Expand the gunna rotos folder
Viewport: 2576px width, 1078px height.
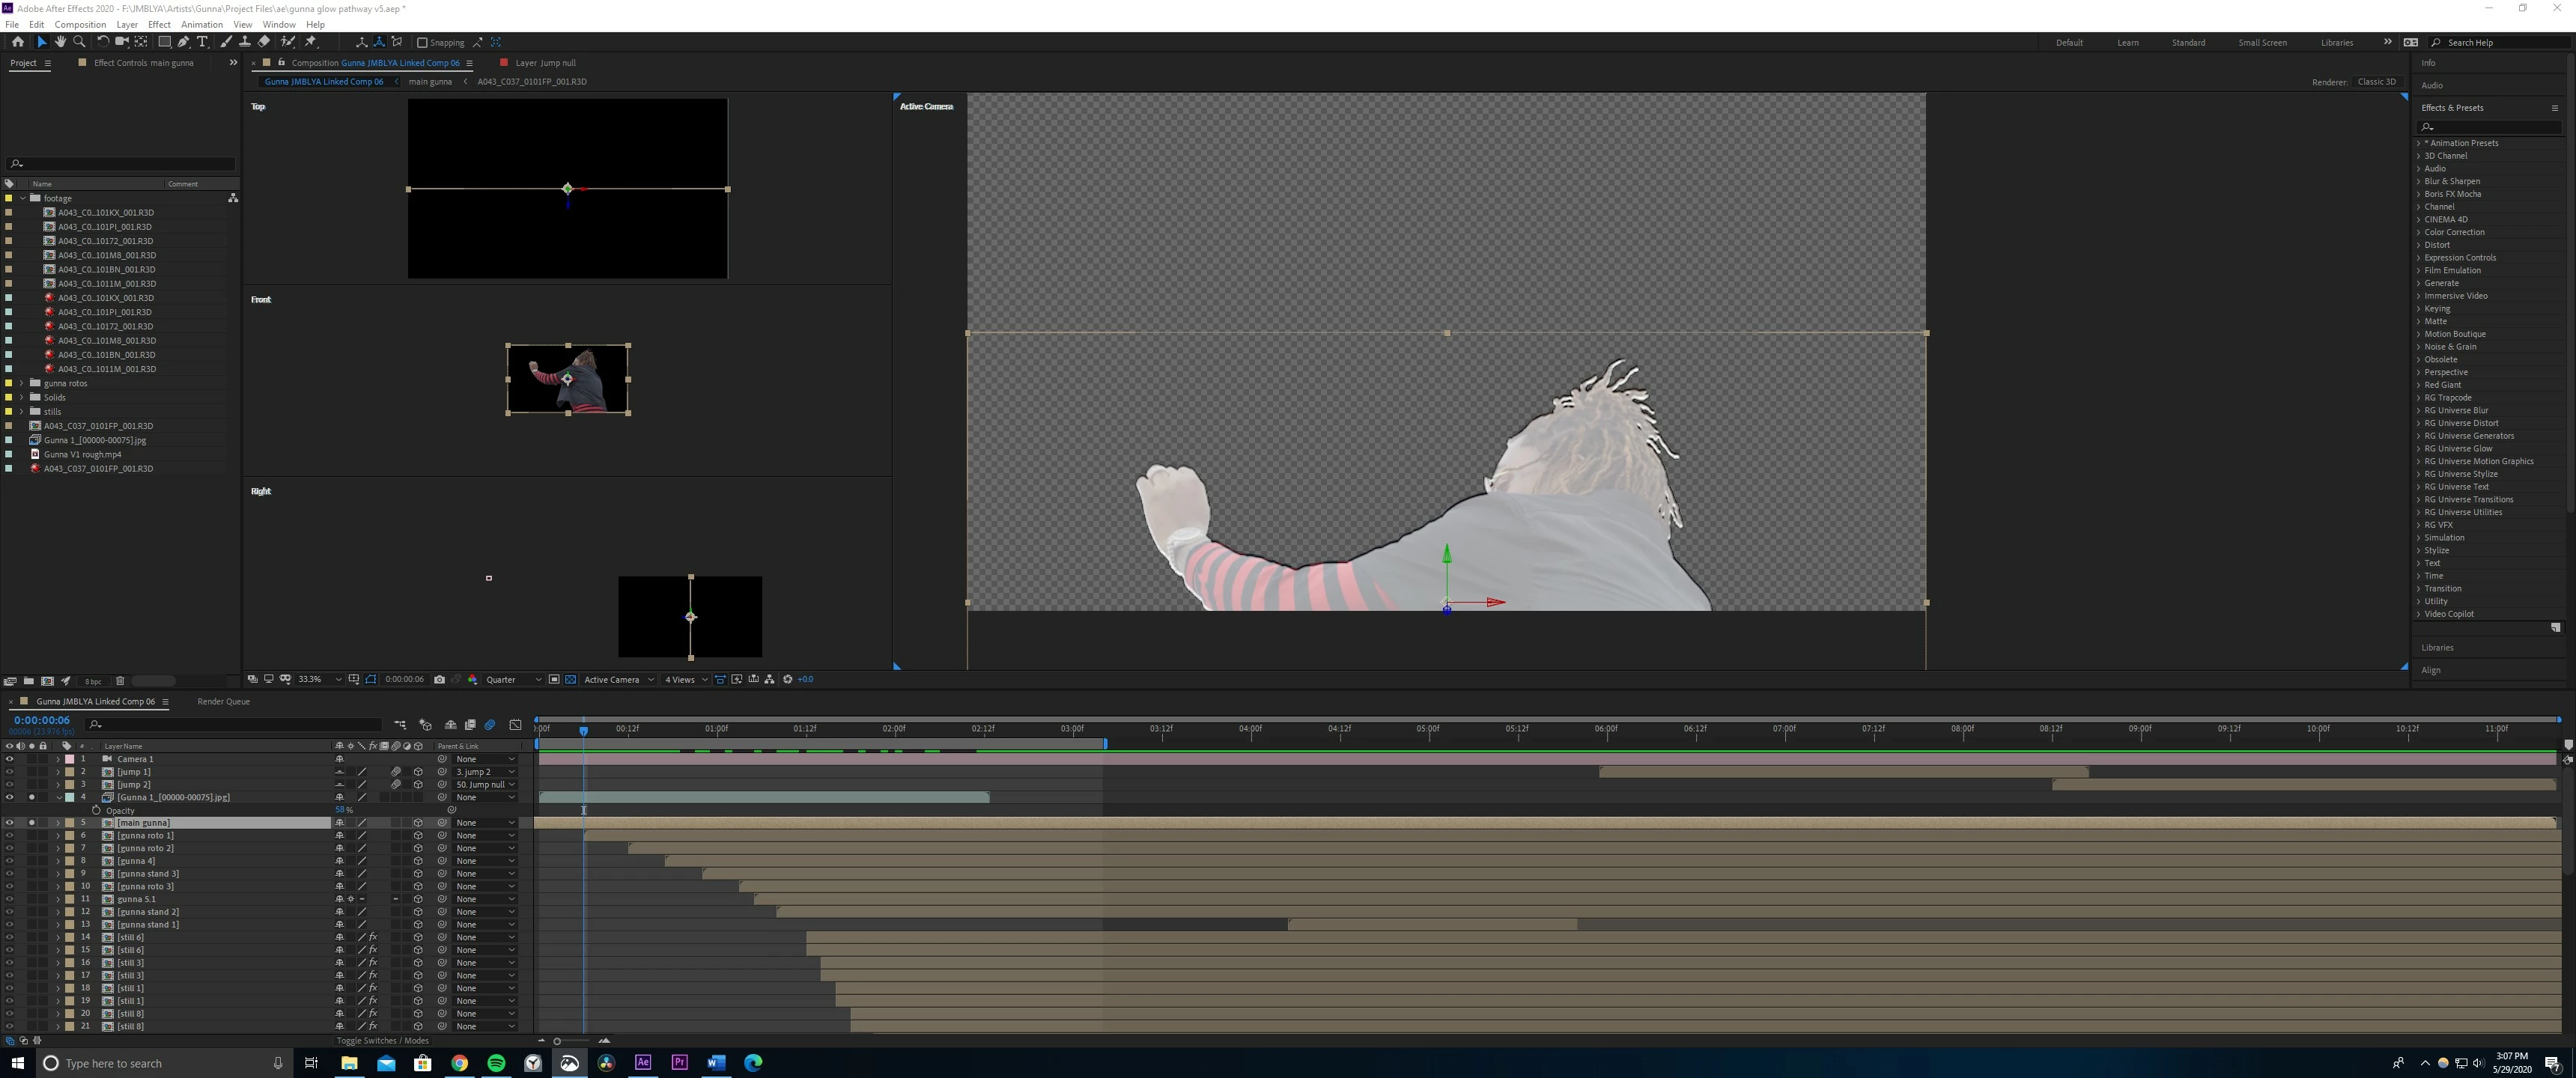[x=22, y=383]
